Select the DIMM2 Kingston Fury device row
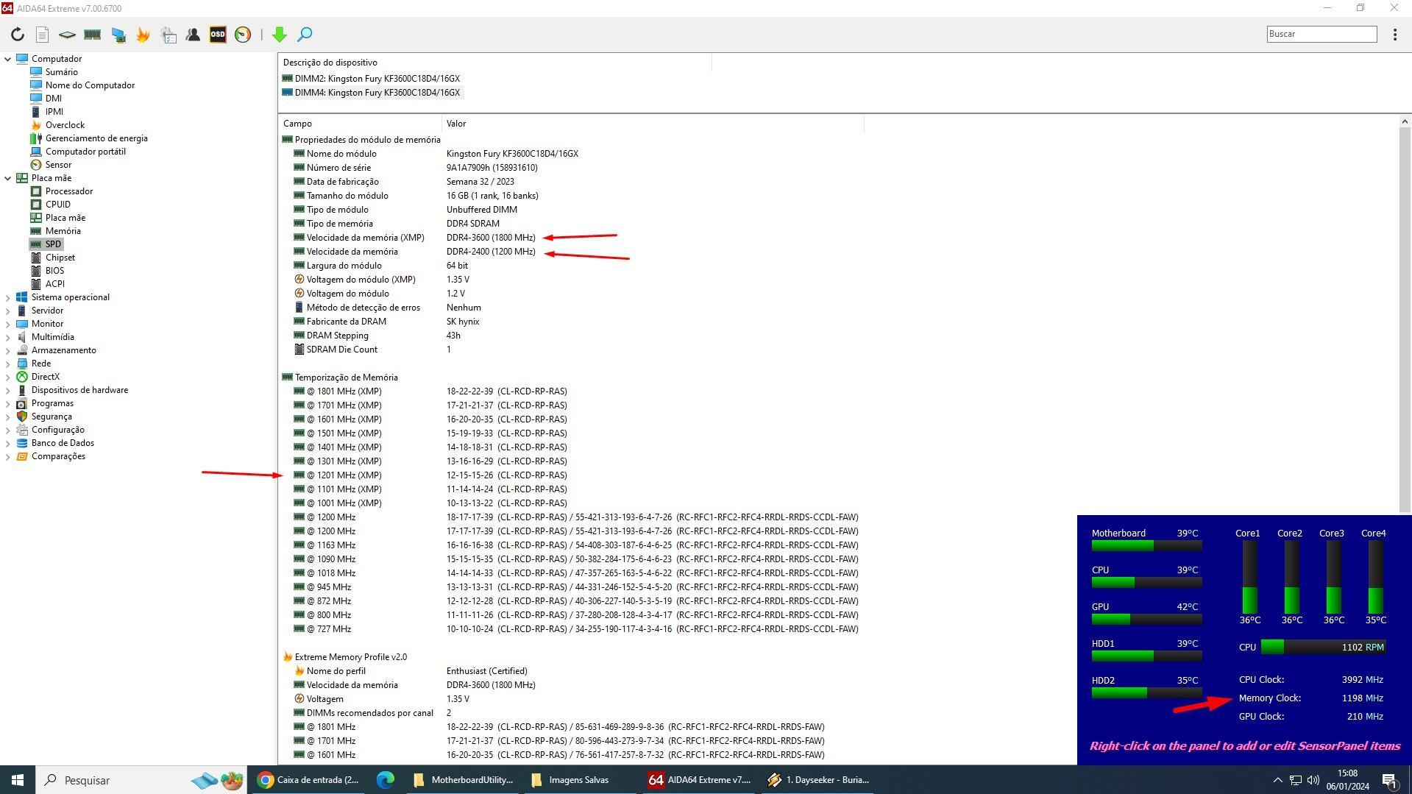This screenshot has width=1412, height=794. pos(377,79)
